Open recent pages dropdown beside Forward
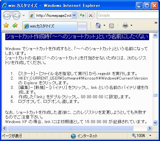 click(x=23, y=16)
